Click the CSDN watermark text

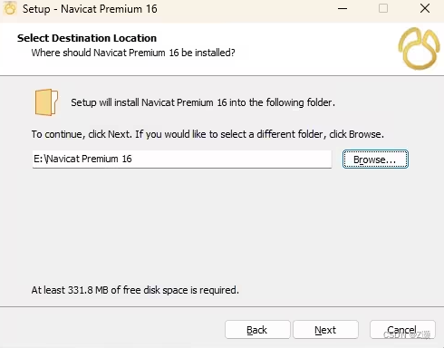(x=407, y=334)
